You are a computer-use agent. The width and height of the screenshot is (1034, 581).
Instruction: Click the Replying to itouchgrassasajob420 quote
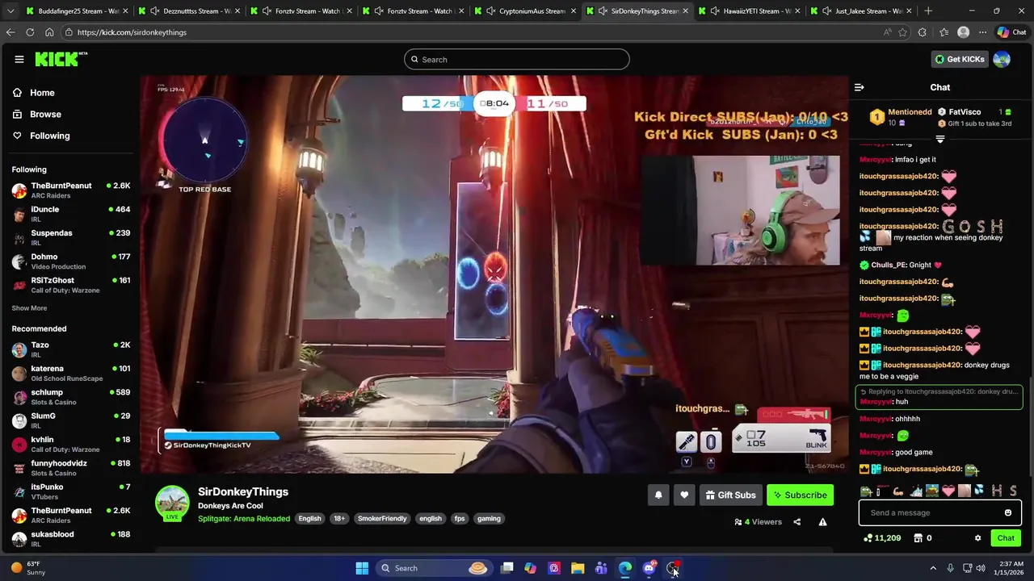tap(939, 391)
